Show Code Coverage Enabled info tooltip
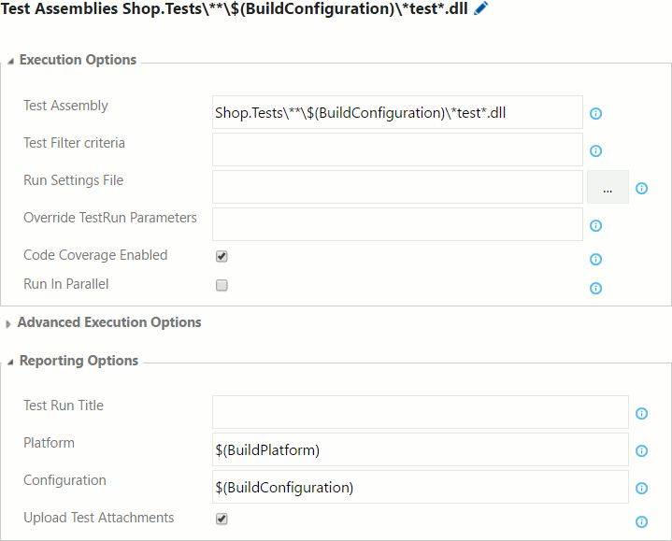This screenshot has height=541, width=672. 595,259
